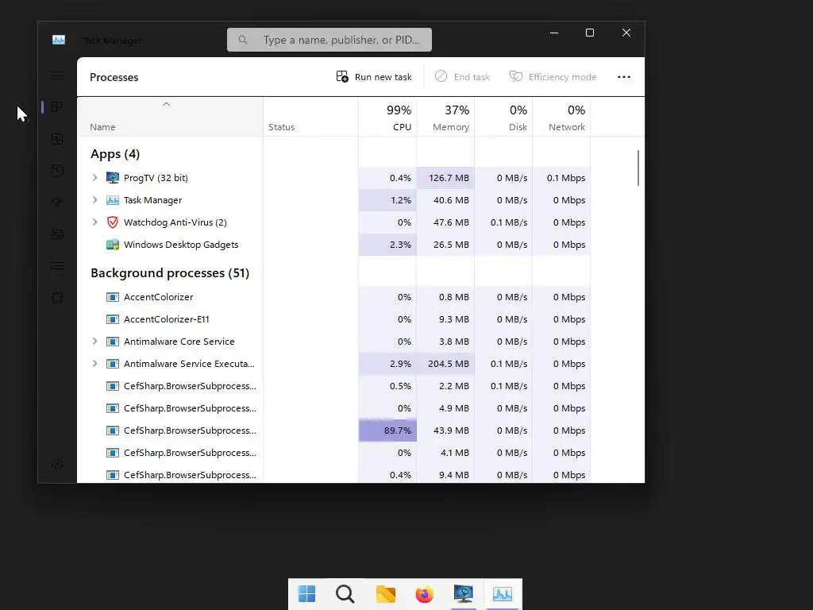
Task: Open Firefox from the taskbar
Action: (424, 594)
